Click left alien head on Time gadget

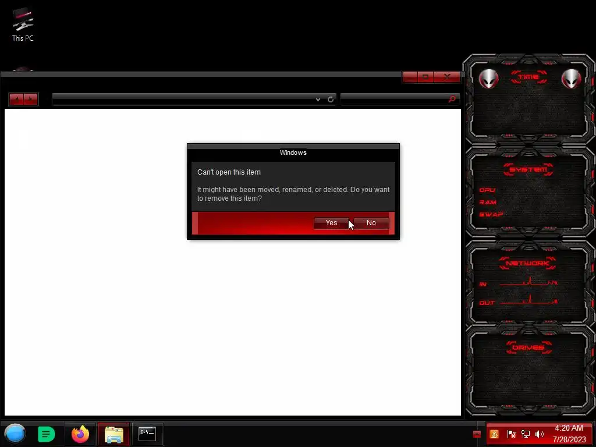[x=488, y=79]
